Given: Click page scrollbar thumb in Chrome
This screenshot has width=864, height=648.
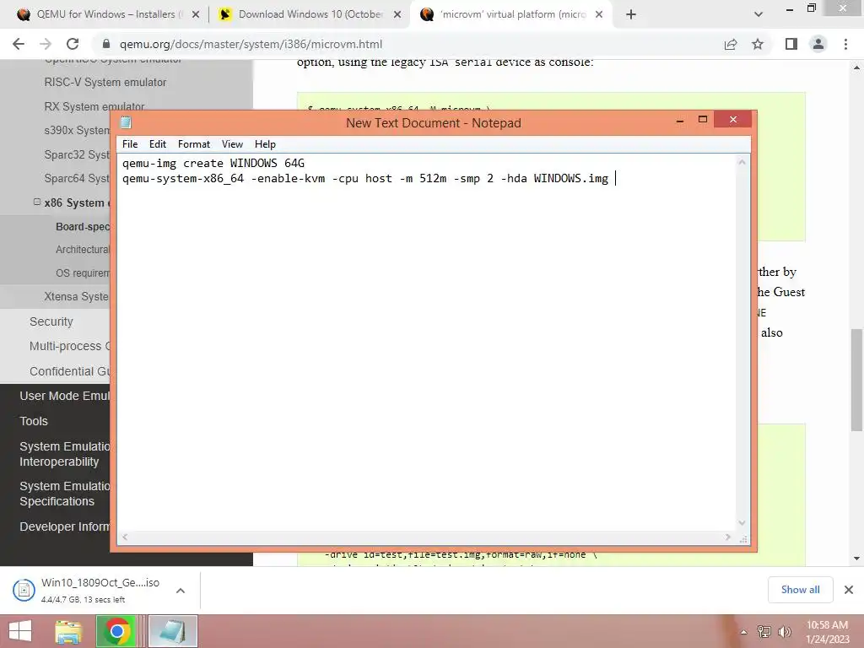Looking at the screenshot, I should (x=856, y=380).
